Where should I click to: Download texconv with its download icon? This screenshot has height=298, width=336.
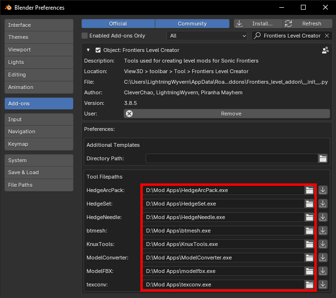tap(323, 285)
